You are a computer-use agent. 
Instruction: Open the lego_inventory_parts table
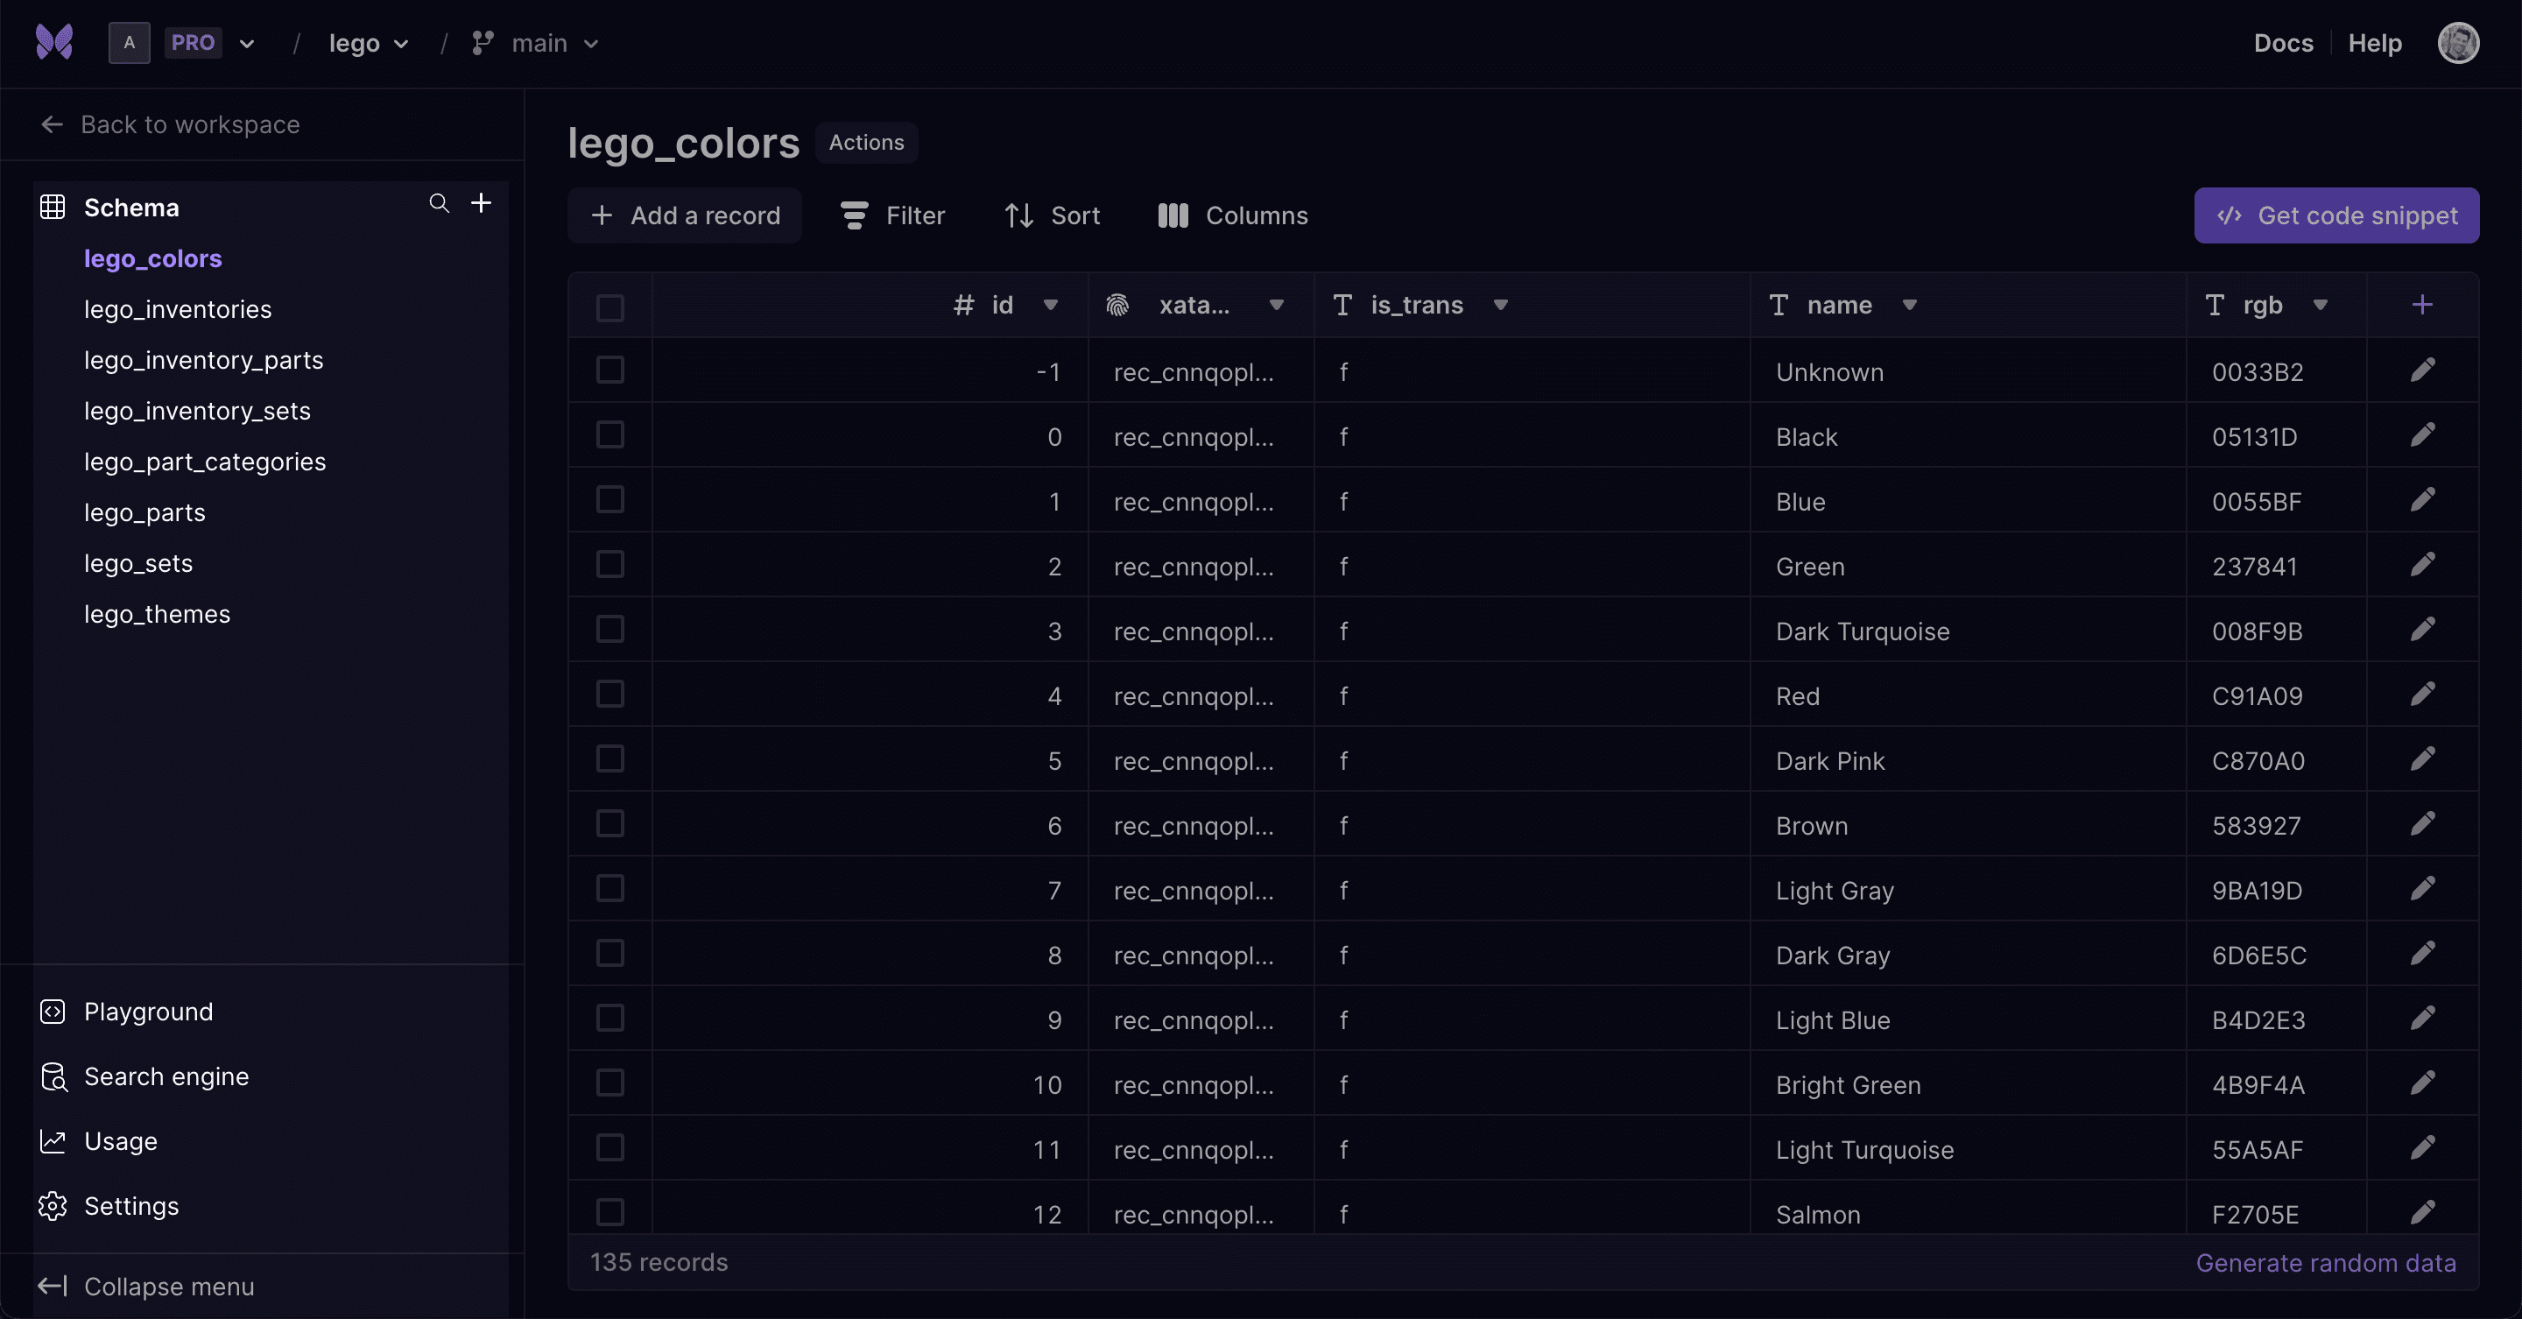[204, 360]
